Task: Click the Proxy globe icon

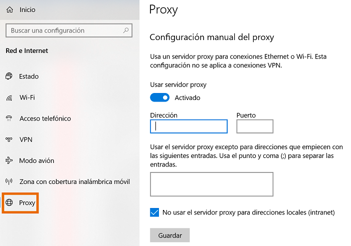Action: pyautogui.click(x=9, y=202)
